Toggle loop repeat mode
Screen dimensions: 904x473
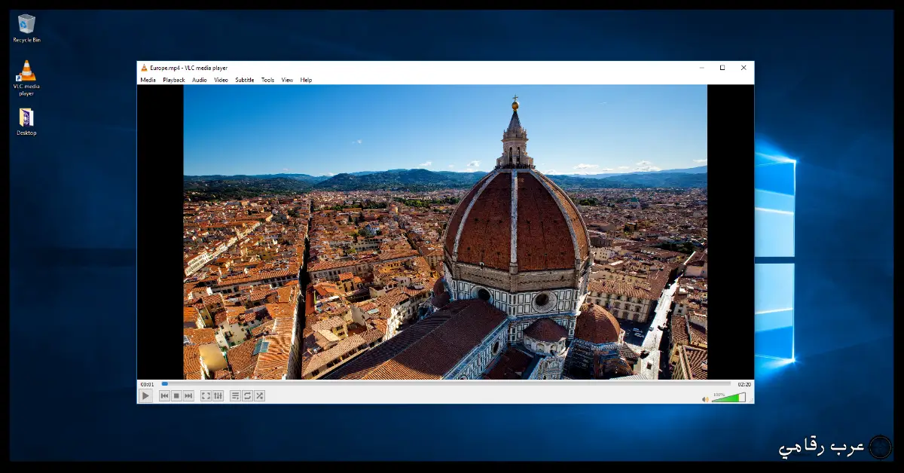(x=247, y=395)
